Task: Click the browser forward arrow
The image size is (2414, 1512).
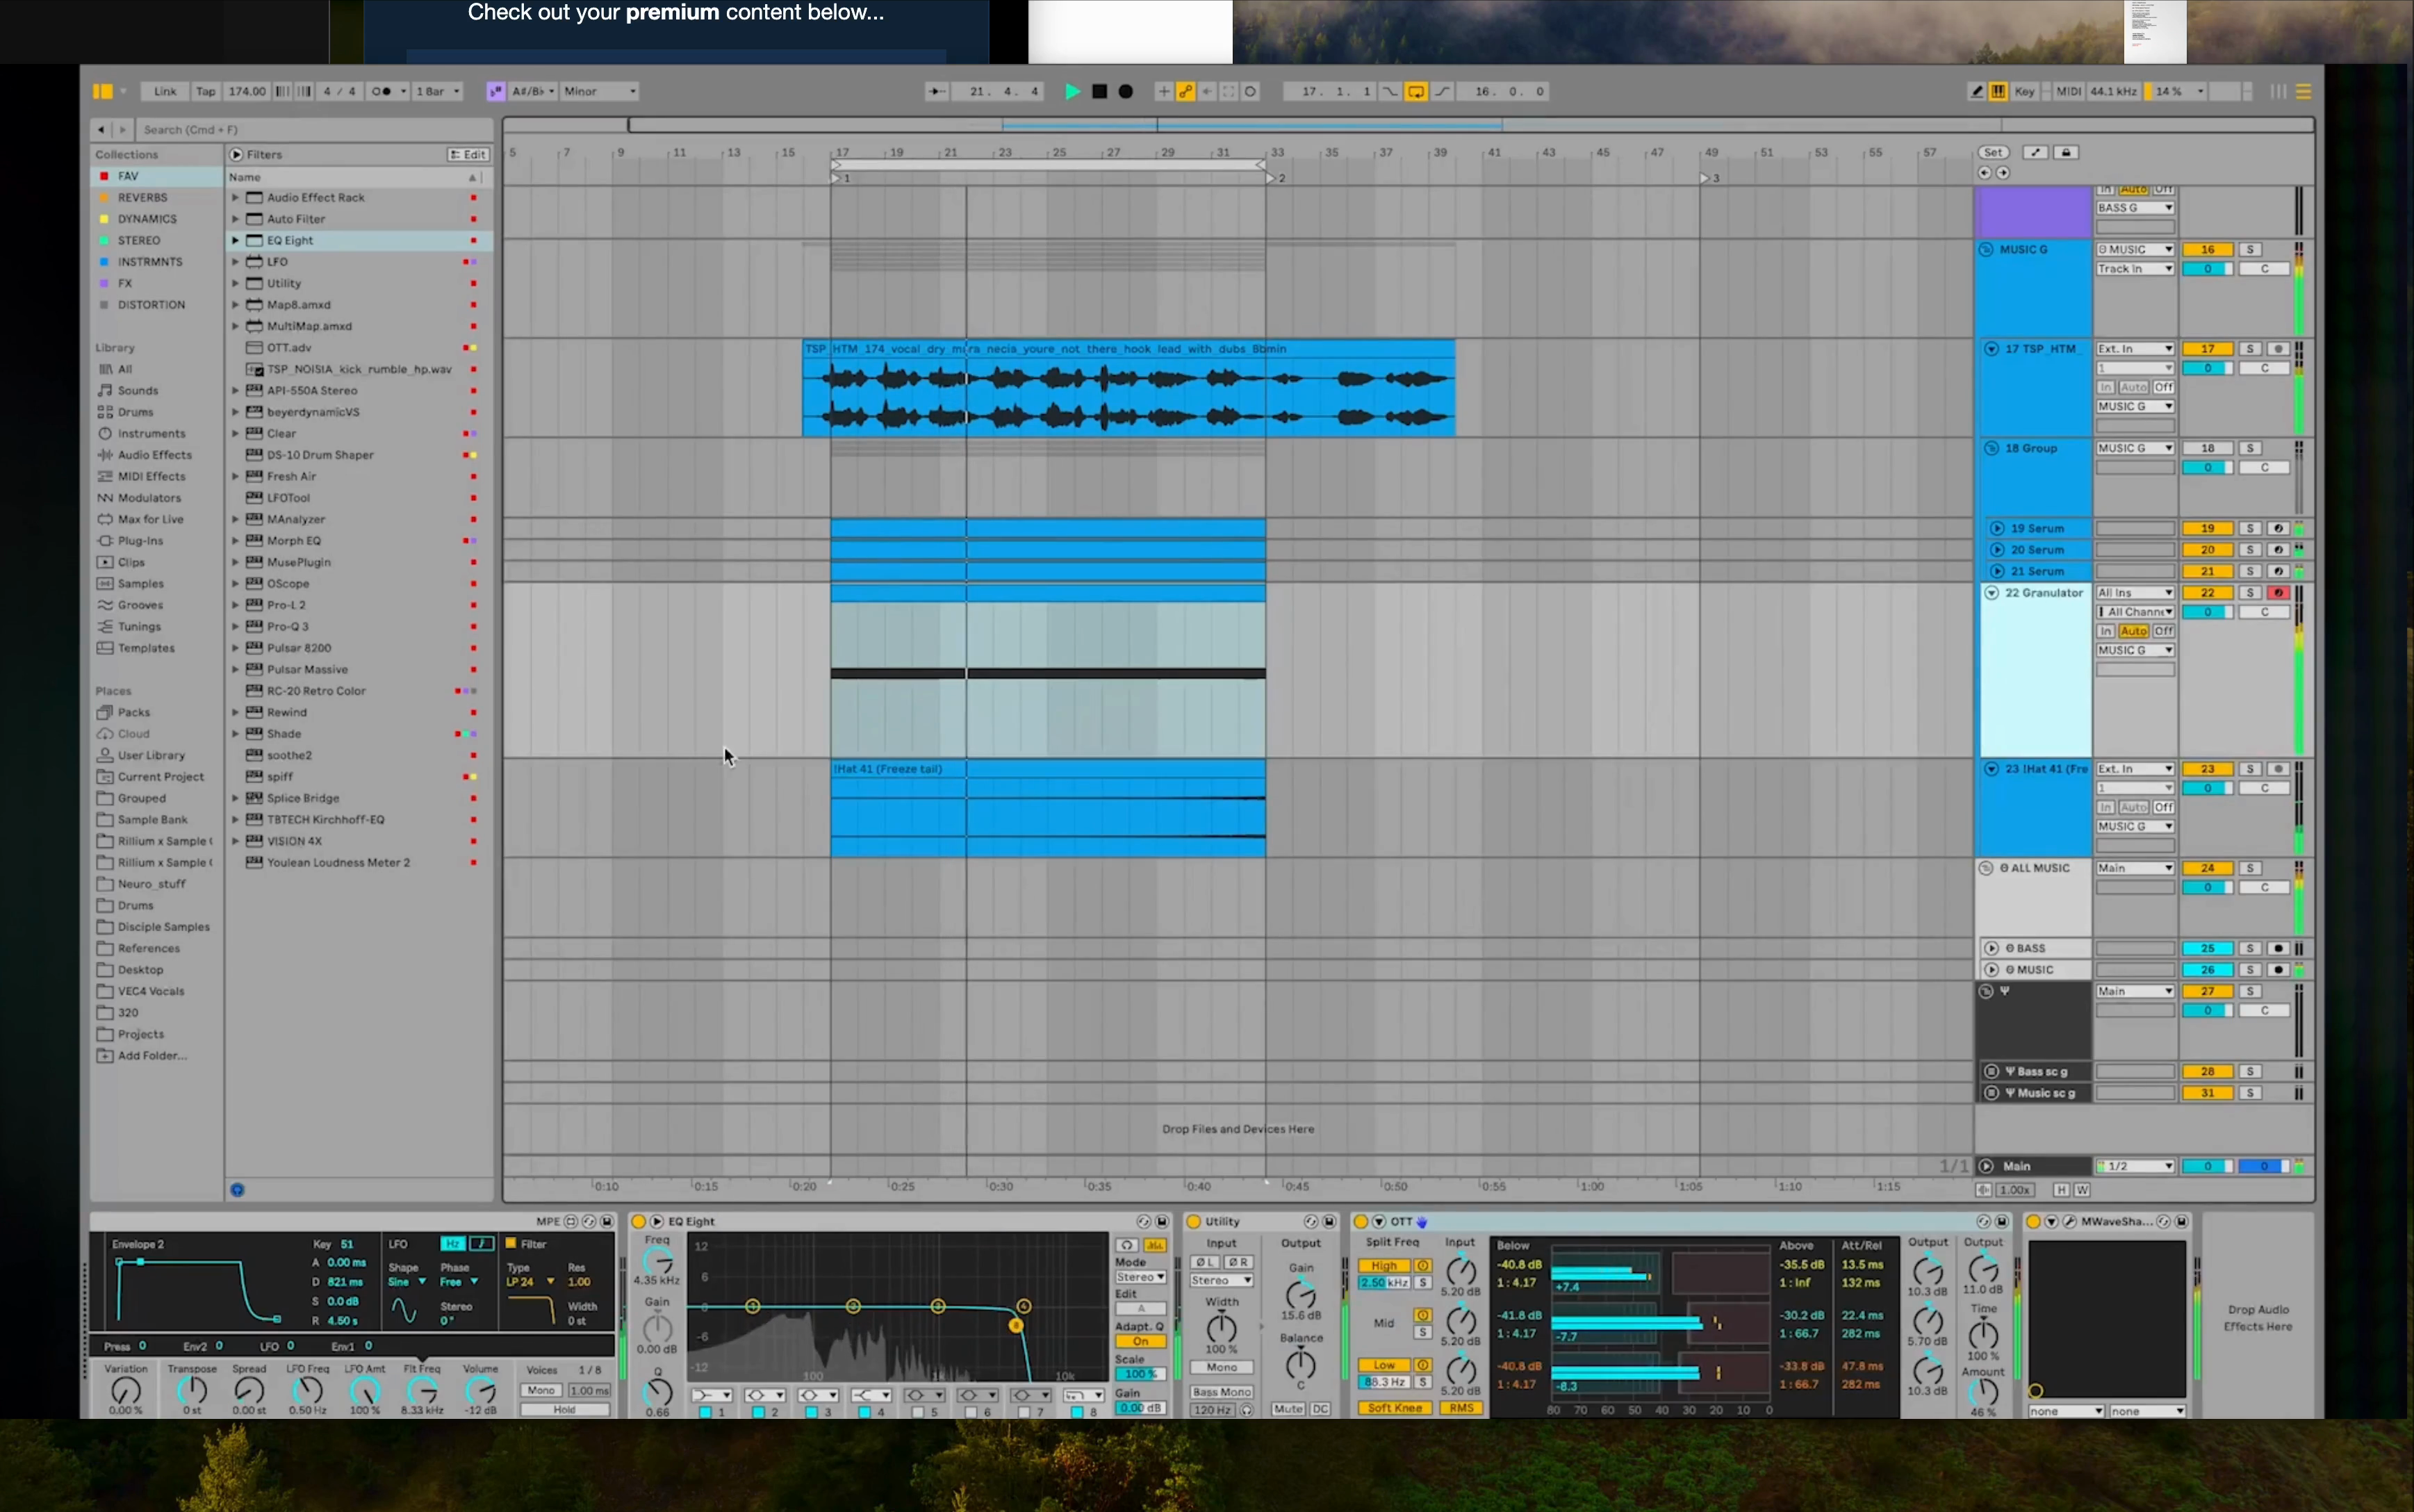Action: (x=123, y=129)
